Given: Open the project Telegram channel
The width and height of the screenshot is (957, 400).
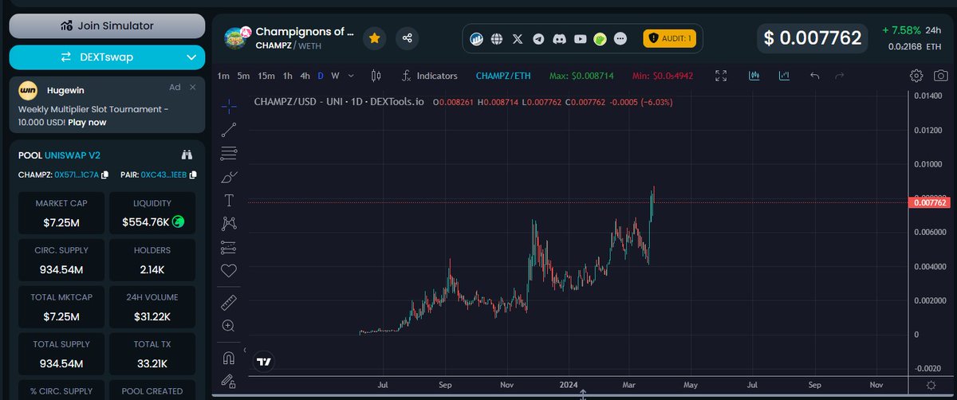Looking at the screenshot, I should 538,38.
